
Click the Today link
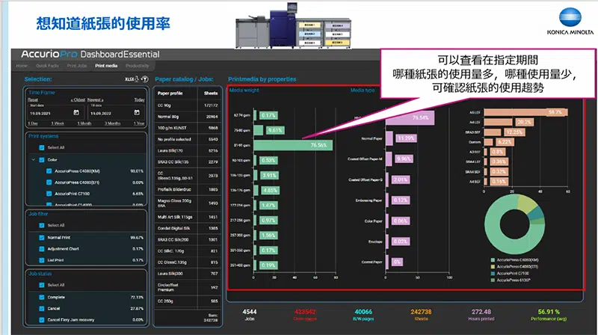139,99
